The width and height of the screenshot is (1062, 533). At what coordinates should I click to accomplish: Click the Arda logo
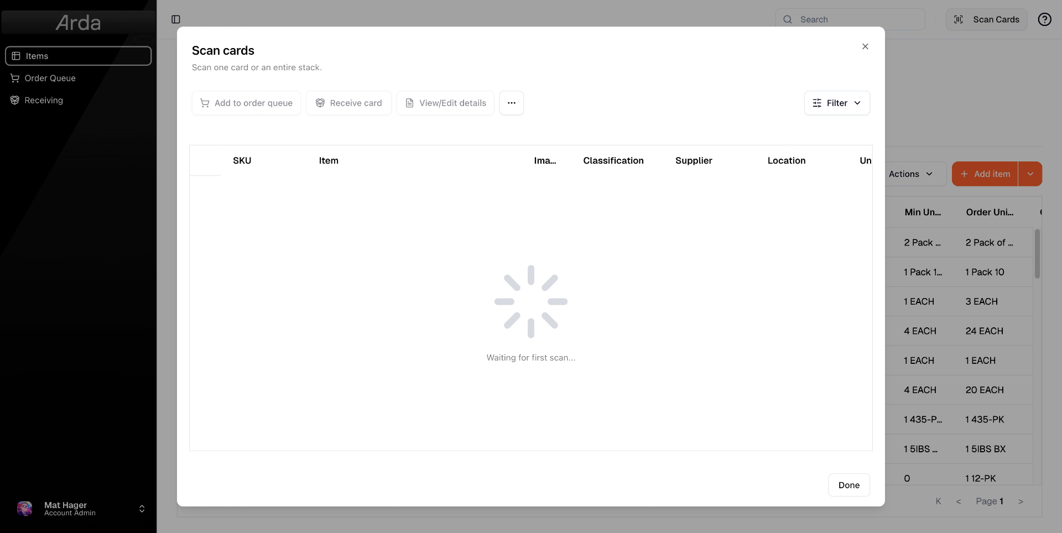(78, 23)
